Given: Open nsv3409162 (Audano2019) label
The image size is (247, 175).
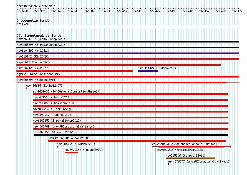Looking at the screenshot, I should pos(84,150).
